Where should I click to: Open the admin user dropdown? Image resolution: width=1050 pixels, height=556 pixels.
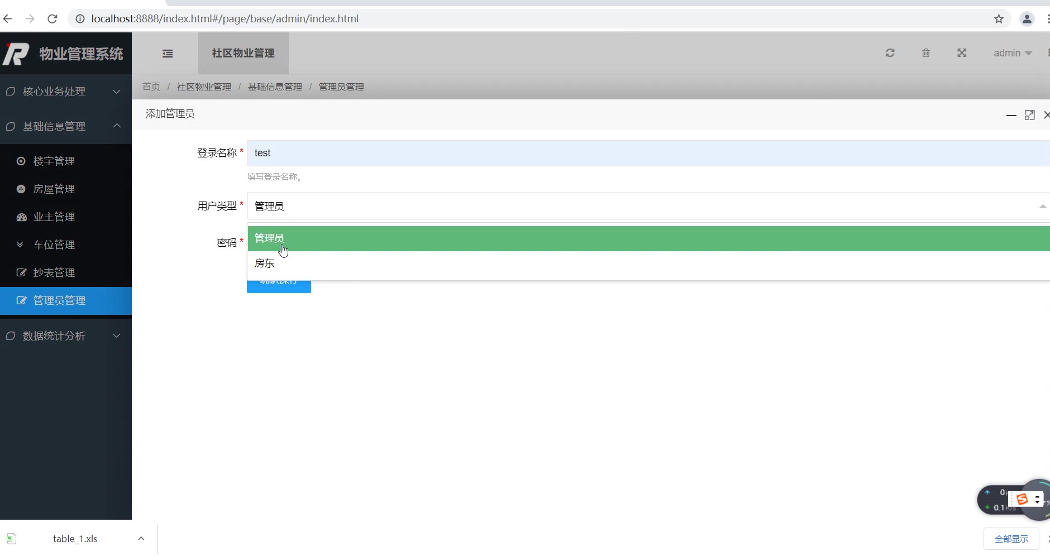[x=1013, y=53]
